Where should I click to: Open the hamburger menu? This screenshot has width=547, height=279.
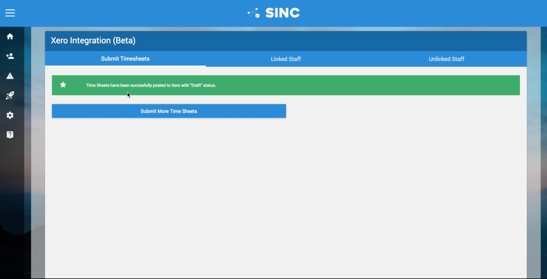(x=10, y=13)
